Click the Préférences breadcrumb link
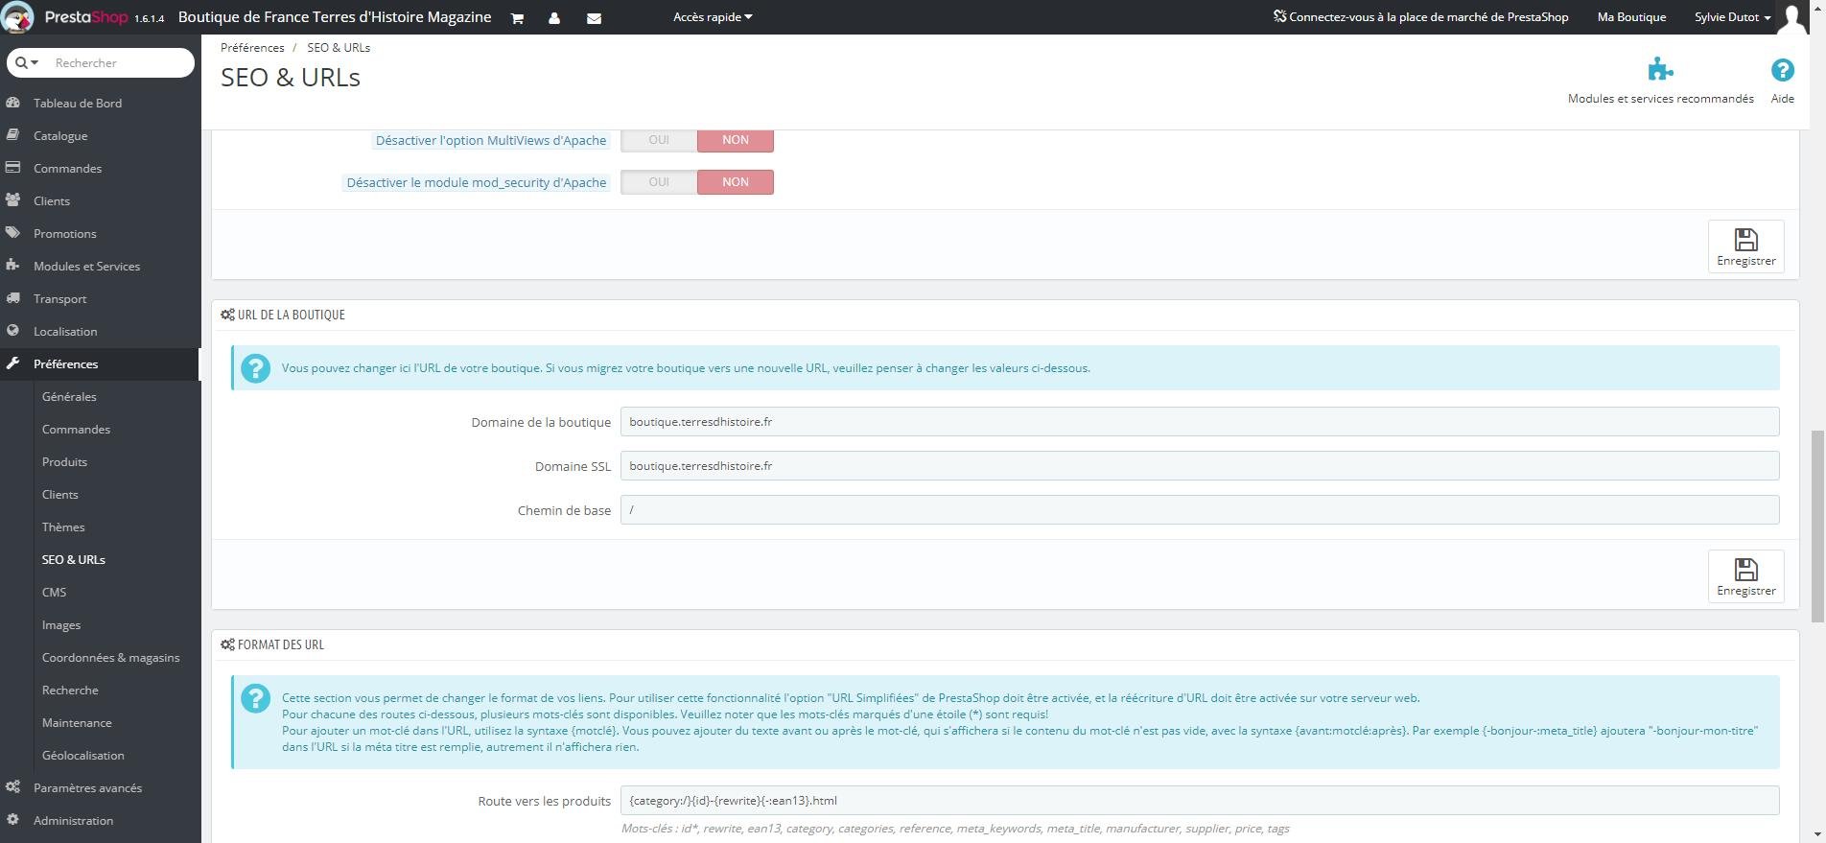The width and height of the screenshot is (1826, 843). tap(252, 47)
